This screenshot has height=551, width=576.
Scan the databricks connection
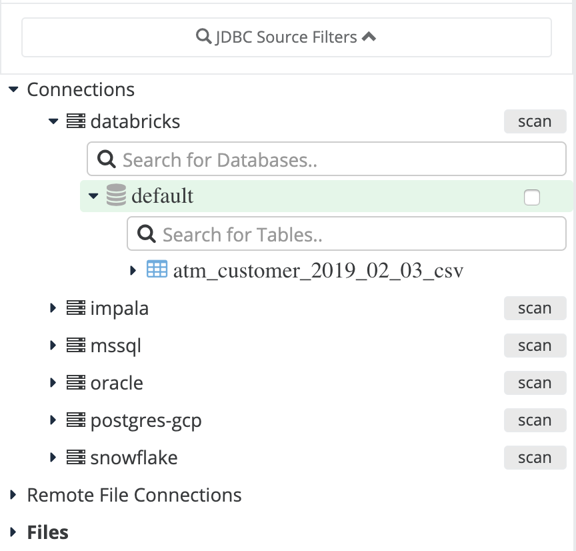pyautogui.click(x=535, y=121)
